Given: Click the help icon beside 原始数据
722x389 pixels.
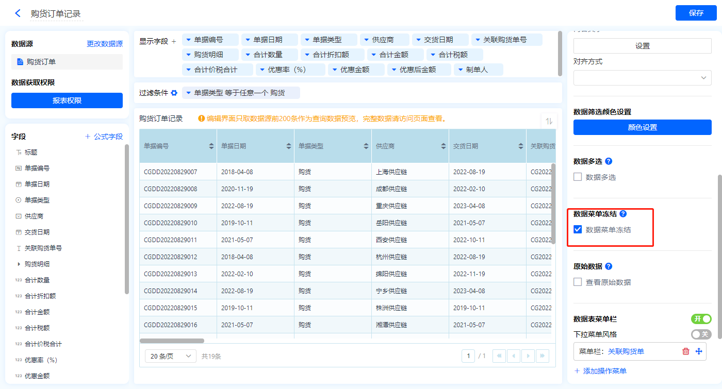Looking at the screenshot, I should click(609, 266).
